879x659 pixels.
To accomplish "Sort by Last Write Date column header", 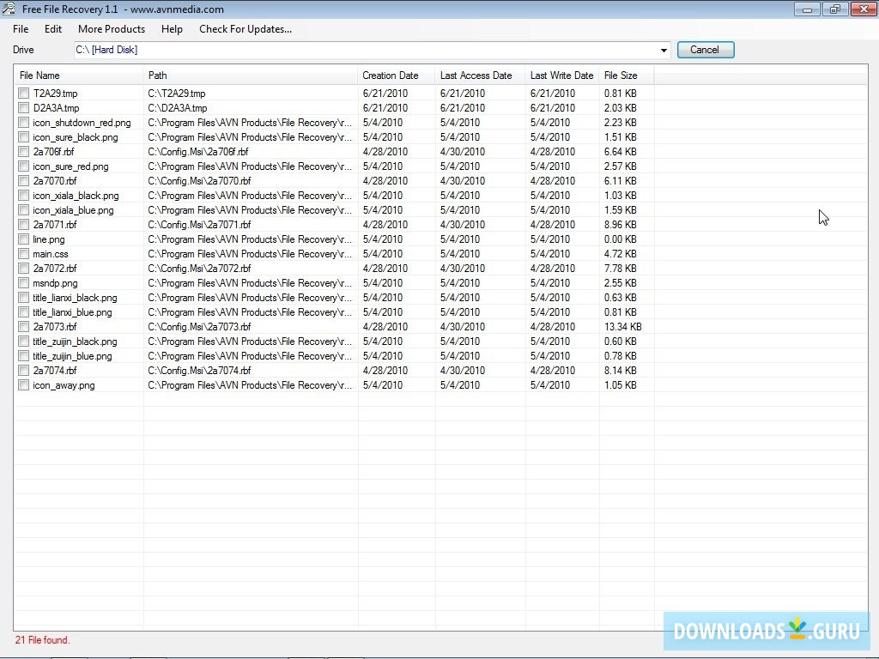I will (562, 76).
